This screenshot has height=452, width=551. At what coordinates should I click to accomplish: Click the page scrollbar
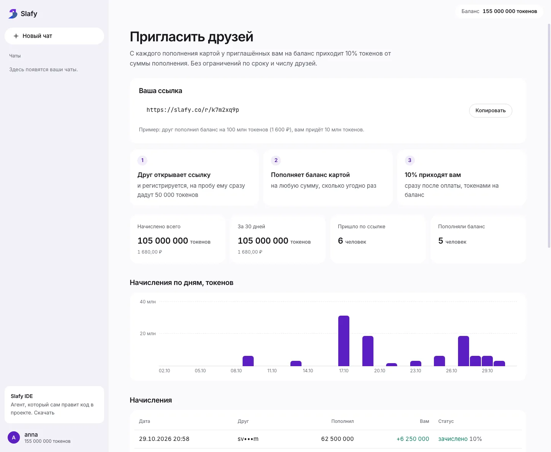click(549, 136)
